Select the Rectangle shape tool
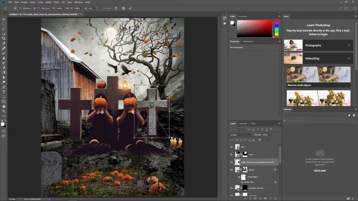 point(4,102)
